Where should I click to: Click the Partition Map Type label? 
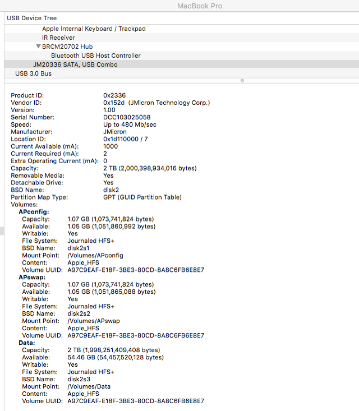click(x=39, y=197)
